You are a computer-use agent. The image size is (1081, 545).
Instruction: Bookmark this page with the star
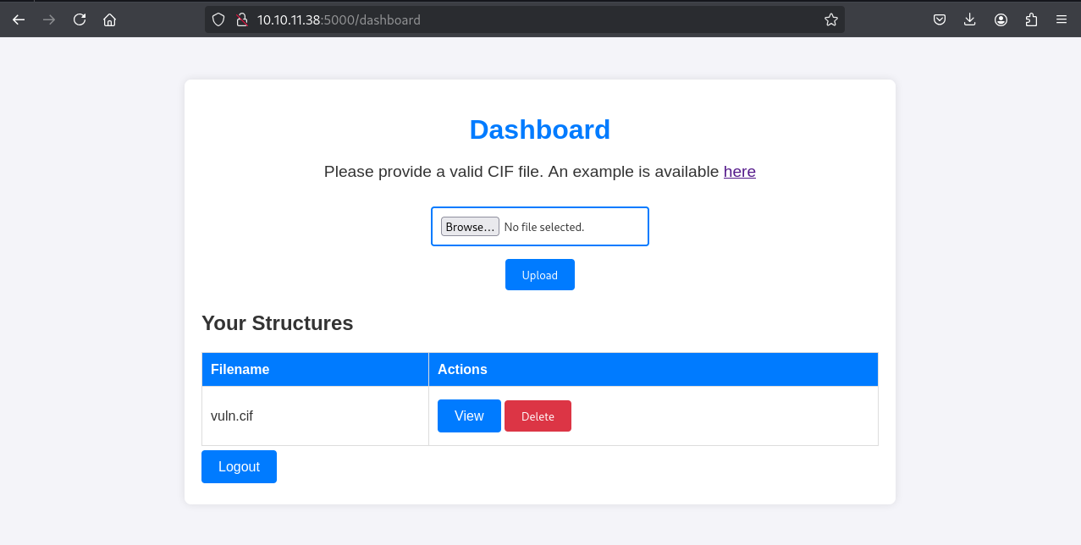click(830, 19)
